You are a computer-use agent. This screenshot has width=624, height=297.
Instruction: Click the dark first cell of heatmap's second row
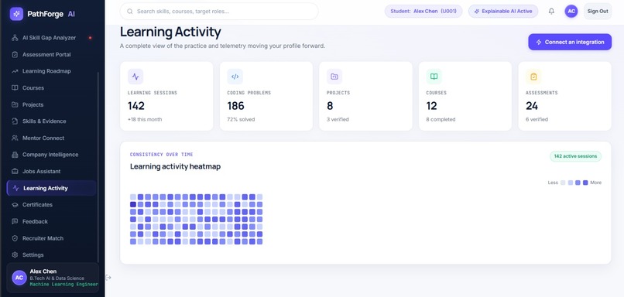pos(133,204)
